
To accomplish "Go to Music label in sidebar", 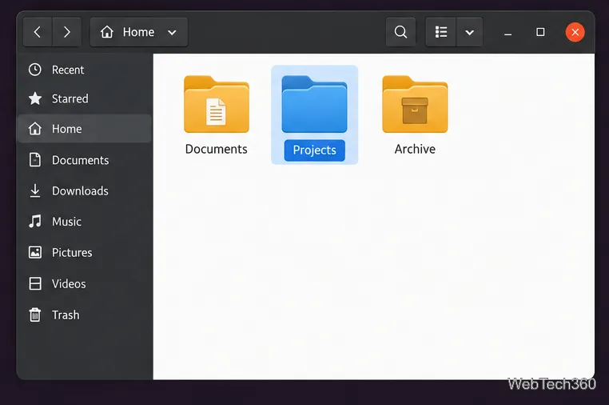I will pos(67,222).
